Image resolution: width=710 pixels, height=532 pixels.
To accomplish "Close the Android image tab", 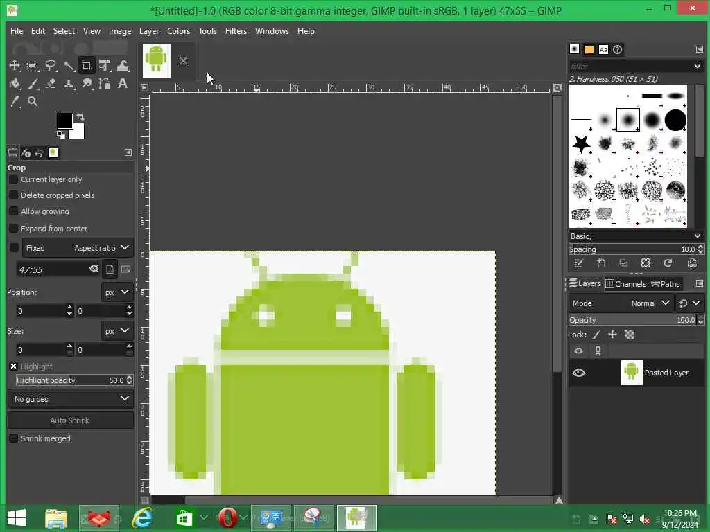I will pos(183,61).
